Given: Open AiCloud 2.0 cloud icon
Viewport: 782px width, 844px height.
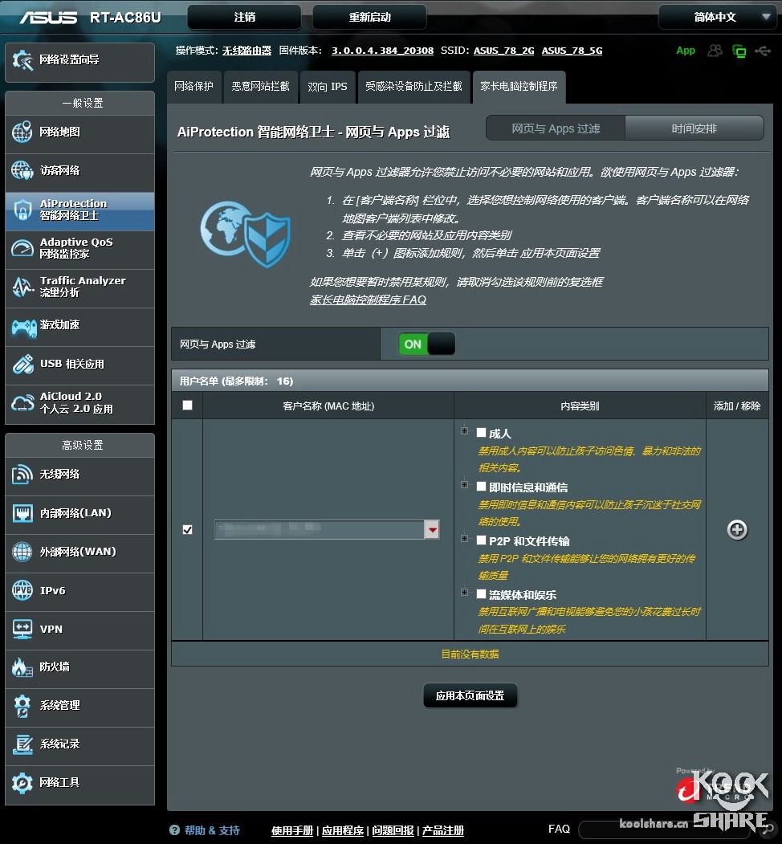Looking at the screenshot, I should pos(22,403).
